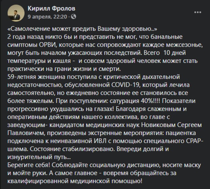Click the line starting 59-летняя женщина поступила
This screenshot has height=189, width=210.
click(94, 77)
